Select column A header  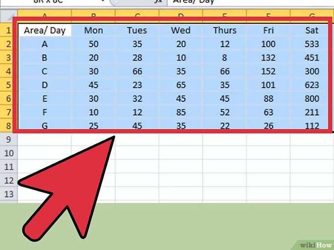[45, 16]
